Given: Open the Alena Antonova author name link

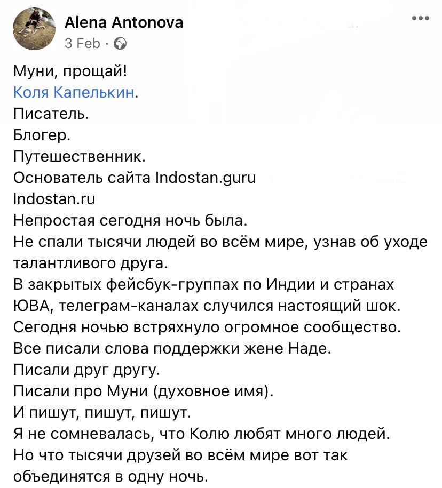Looking at the screenshot, I should click(x=124, y=22).
